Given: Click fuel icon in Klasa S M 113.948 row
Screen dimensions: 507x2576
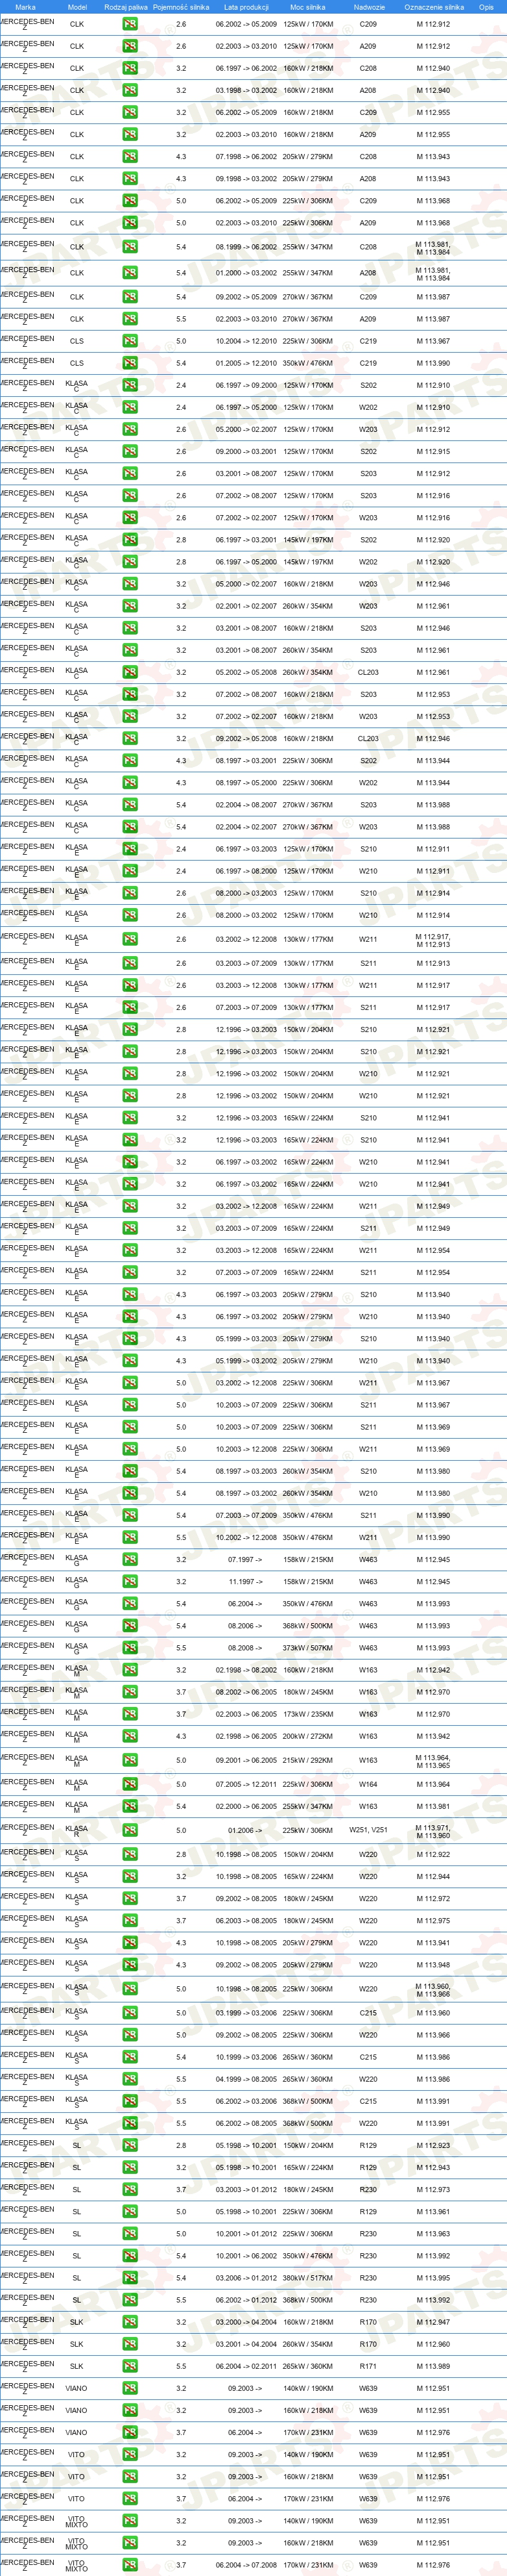Looking at the screenshot, I should 130,1964.
